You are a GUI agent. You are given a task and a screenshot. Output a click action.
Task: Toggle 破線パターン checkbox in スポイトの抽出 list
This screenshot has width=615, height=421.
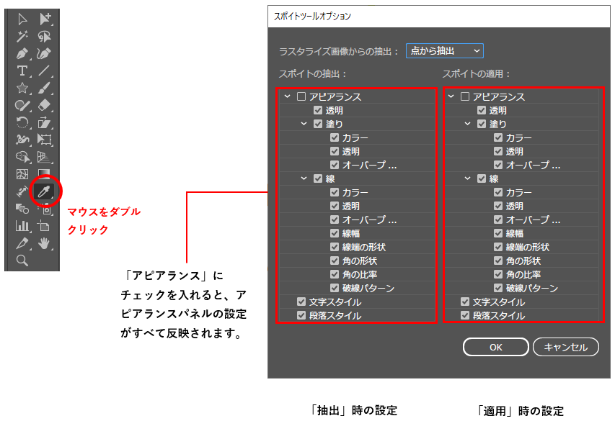(x=335, y=289)
